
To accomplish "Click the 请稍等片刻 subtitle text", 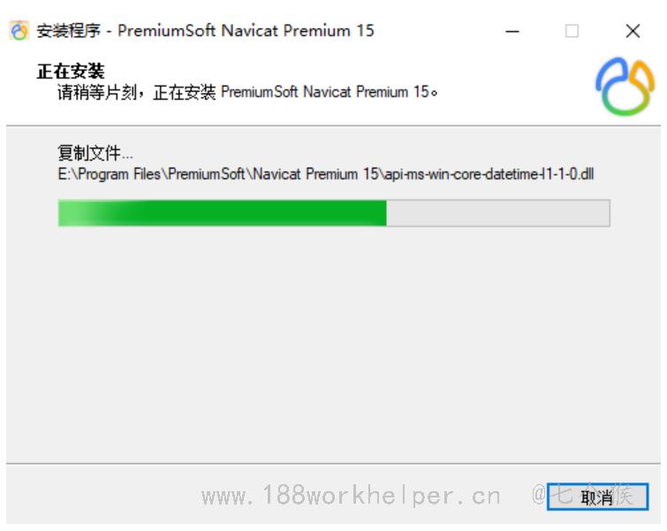I will pyautogui.click(x=97, y=92).
